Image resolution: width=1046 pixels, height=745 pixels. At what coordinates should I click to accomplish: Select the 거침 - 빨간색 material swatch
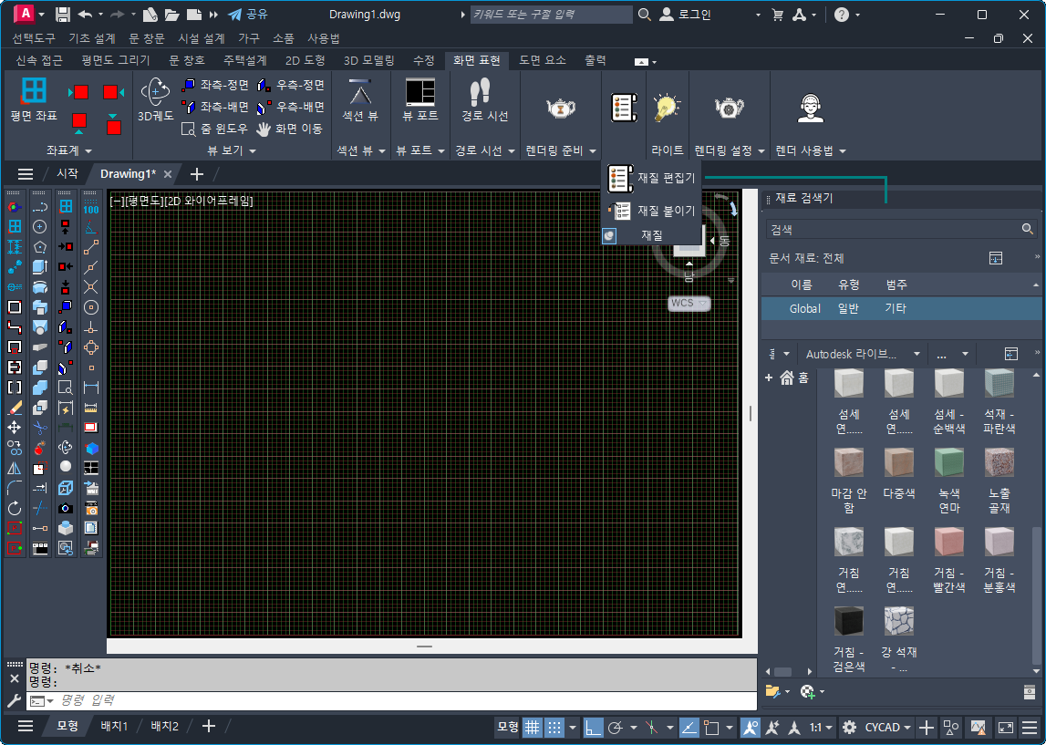pos(949,543)
